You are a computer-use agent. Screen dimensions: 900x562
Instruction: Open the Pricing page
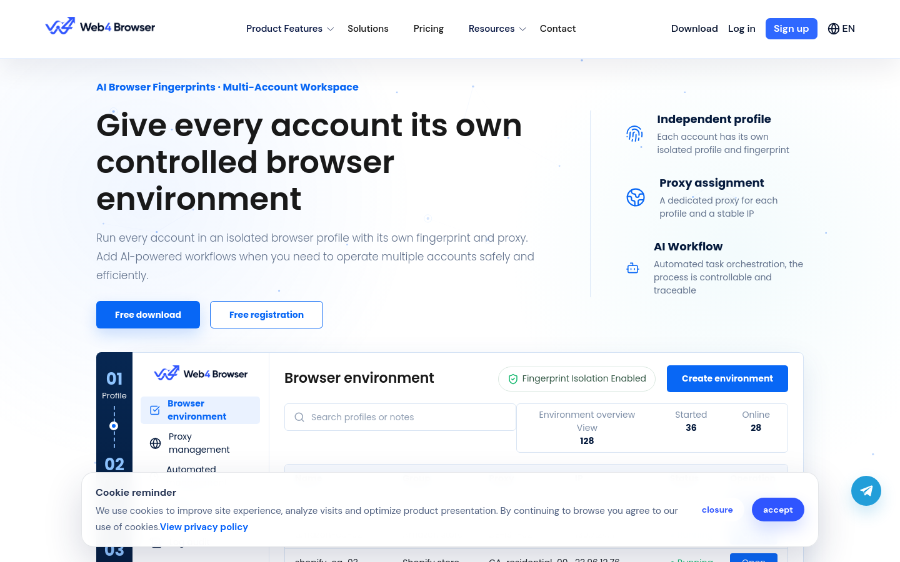click(x=429, y=29)
